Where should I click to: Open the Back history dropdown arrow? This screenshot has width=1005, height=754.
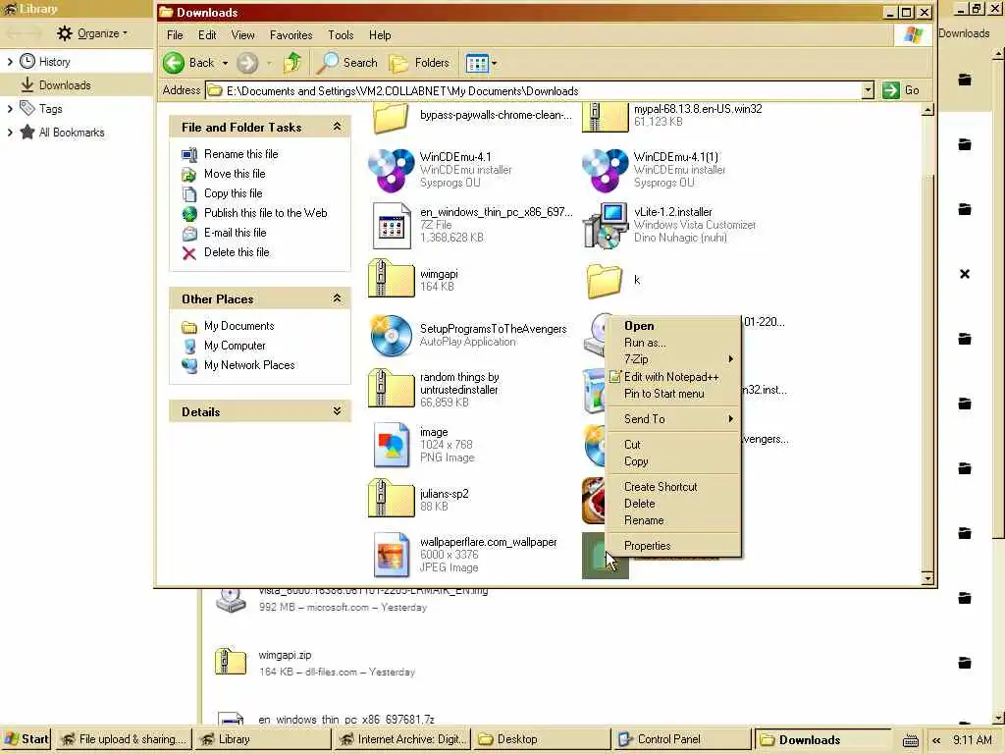point(225,63)
